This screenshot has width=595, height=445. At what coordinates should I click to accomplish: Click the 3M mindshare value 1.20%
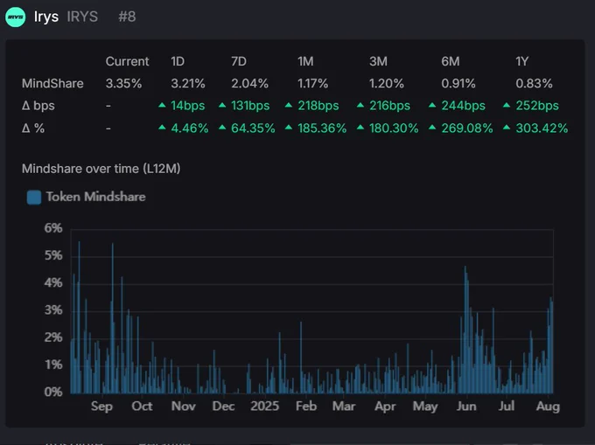[x=386, y=83]
